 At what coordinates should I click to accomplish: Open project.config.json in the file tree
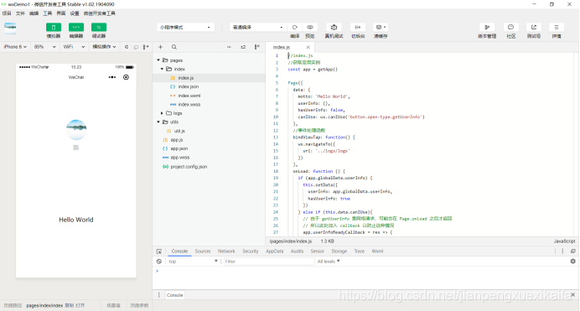click(x=210, y=167)
